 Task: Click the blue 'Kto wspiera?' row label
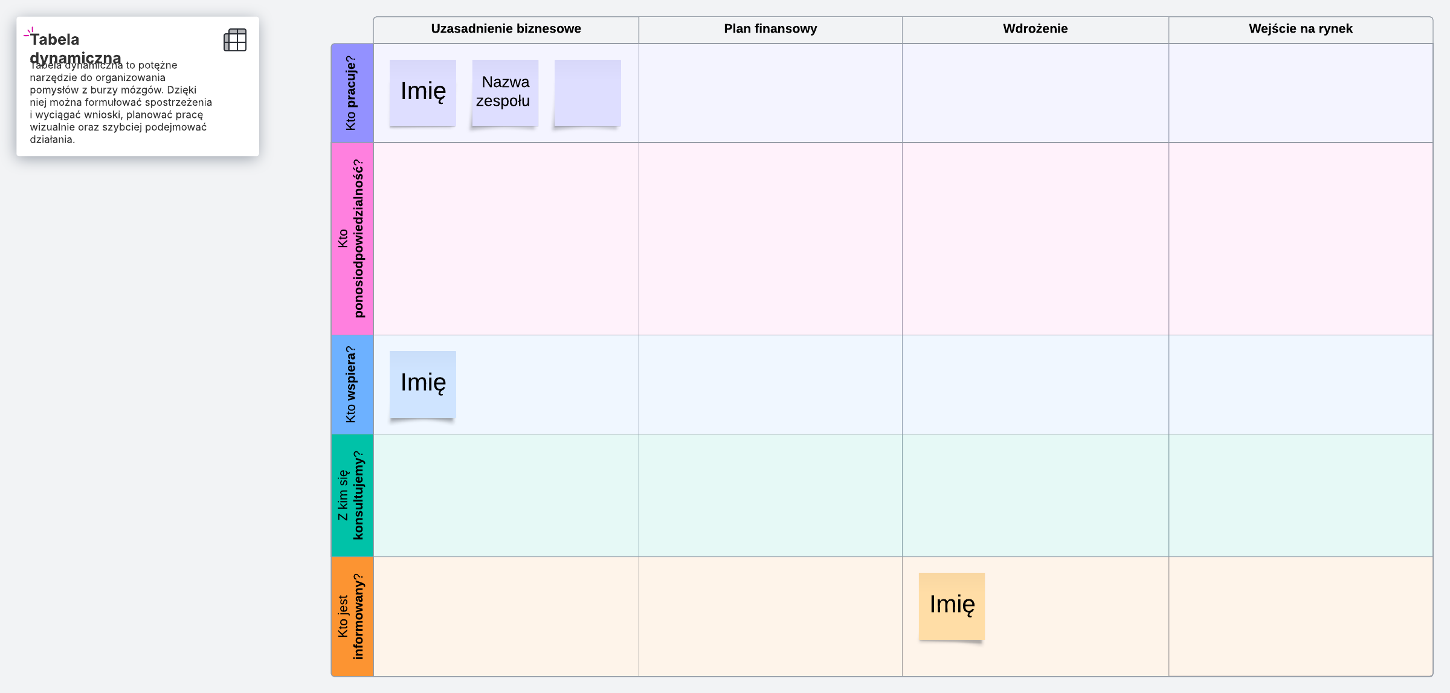click(x=352, y=384)
